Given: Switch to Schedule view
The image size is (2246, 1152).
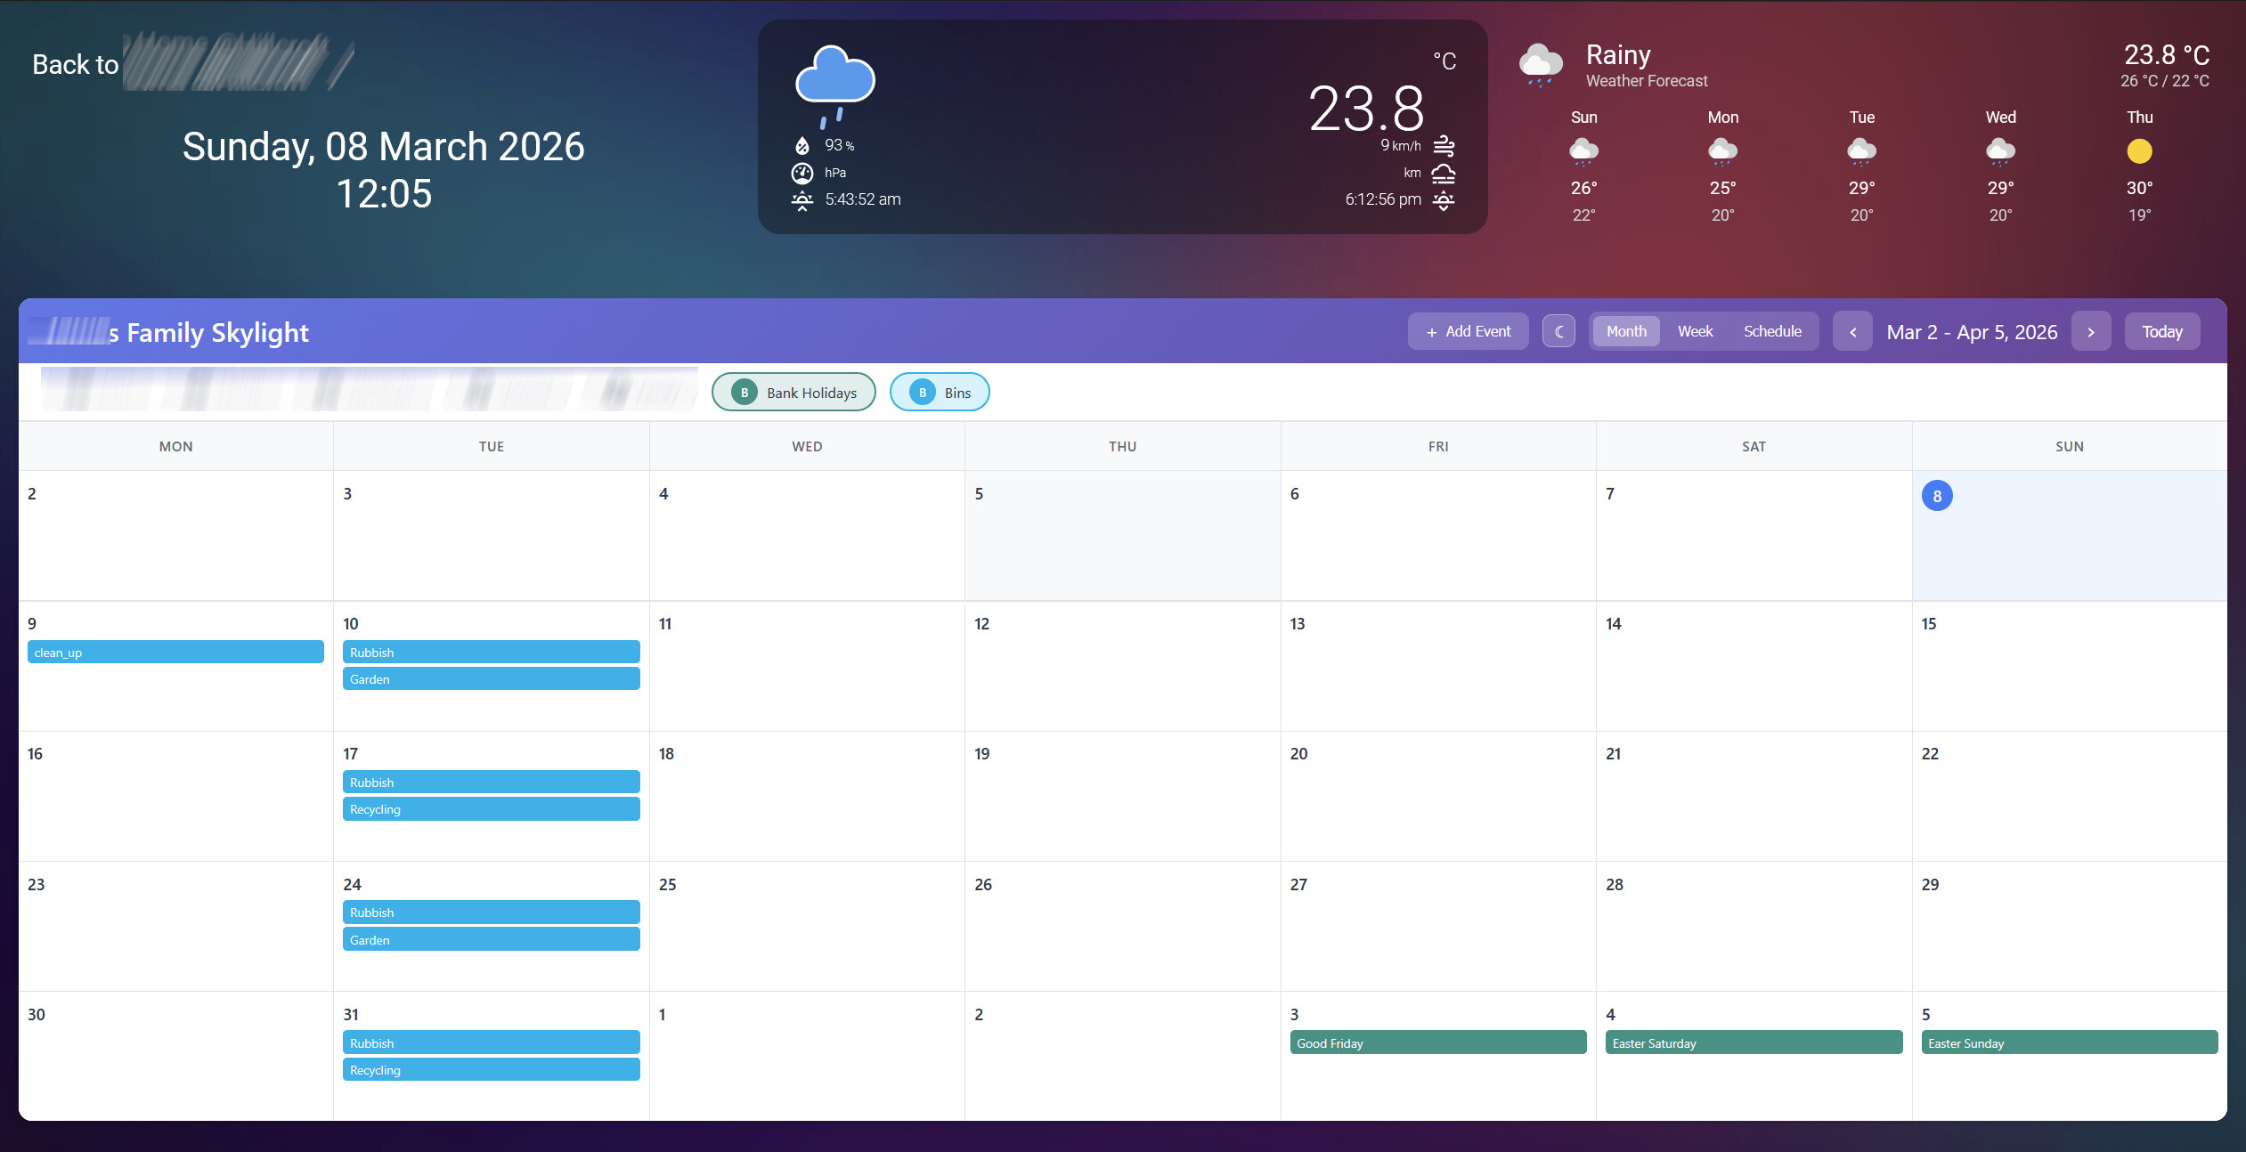Looking at the screenshot, I should [1772, 331].
